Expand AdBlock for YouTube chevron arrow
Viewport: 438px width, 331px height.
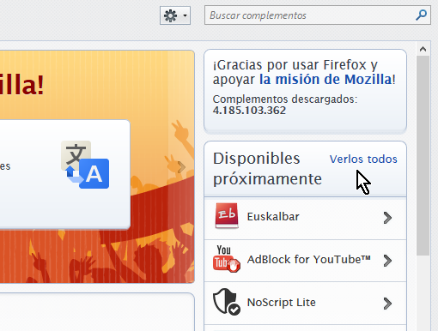(x=387, y=261)
